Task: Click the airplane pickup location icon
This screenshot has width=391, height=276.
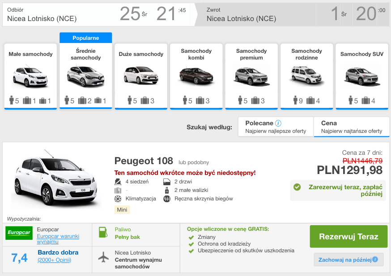Action: point(103,258)
